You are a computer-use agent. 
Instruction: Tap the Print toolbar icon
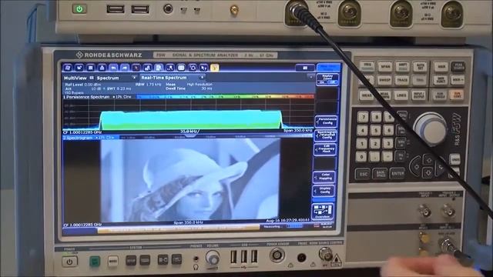click(x=102, y=68)
